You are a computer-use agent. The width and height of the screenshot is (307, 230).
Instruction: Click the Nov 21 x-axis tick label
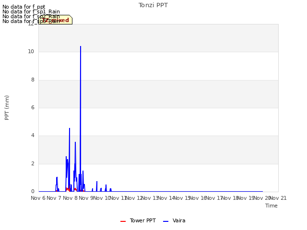(278, 198)
